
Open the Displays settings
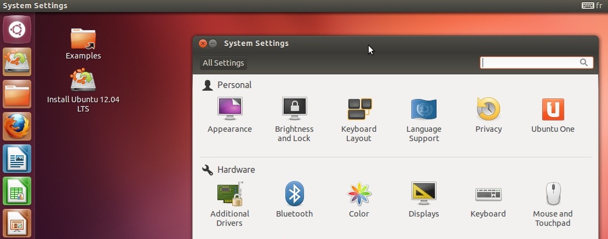[424, 200]
